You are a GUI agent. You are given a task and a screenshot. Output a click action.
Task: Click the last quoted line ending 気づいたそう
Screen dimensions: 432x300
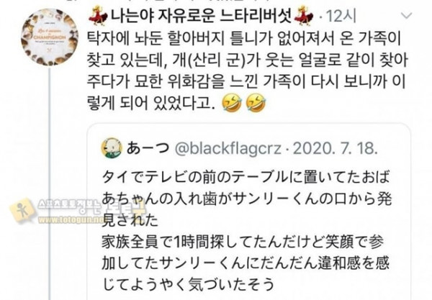click(x=189, y=284)
